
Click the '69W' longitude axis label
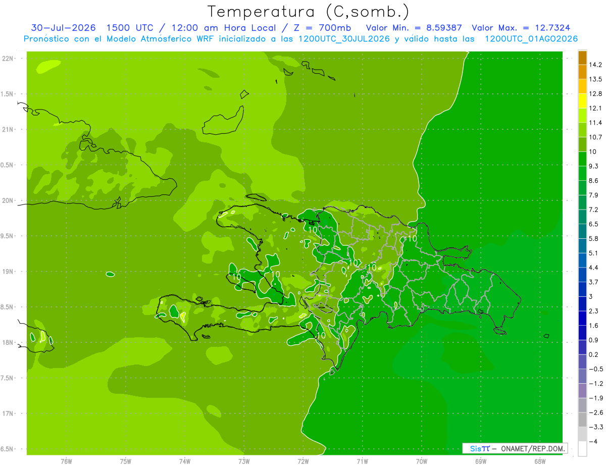(480, 461)
